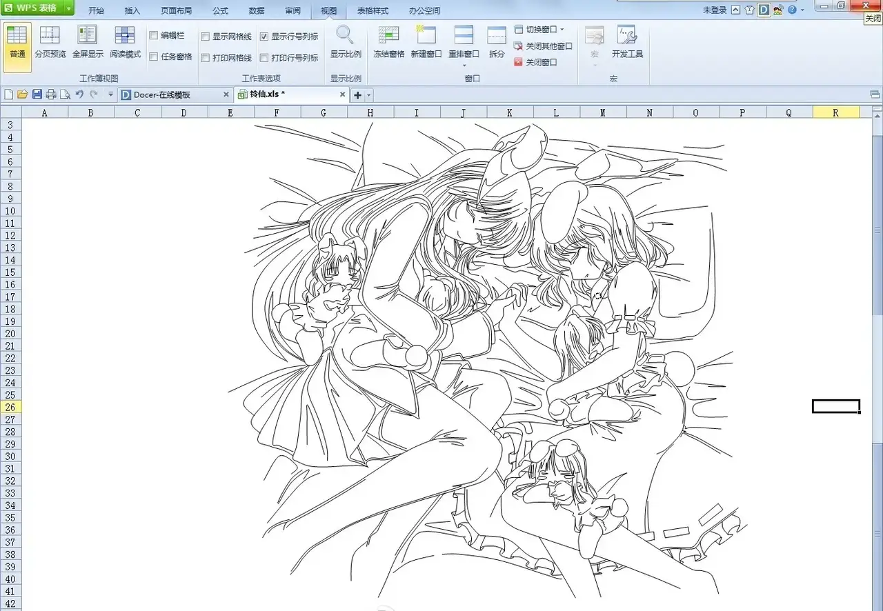
Task: Expand the WPS 表格 application menu arrow
Action: 69,9
